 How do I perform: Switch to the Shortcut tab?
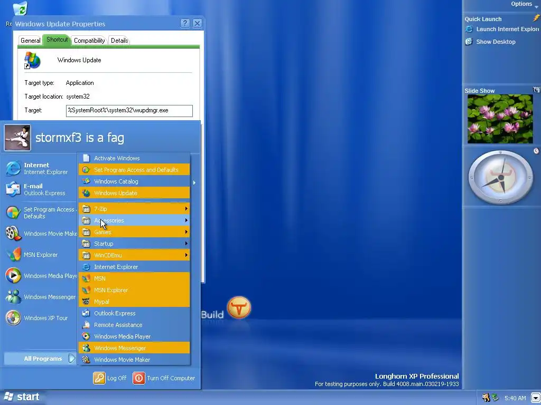point(57,40)
